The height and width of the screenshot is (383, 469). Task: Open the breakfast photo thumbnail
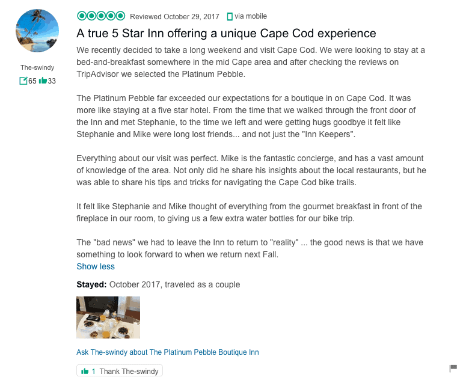[108, 317]
